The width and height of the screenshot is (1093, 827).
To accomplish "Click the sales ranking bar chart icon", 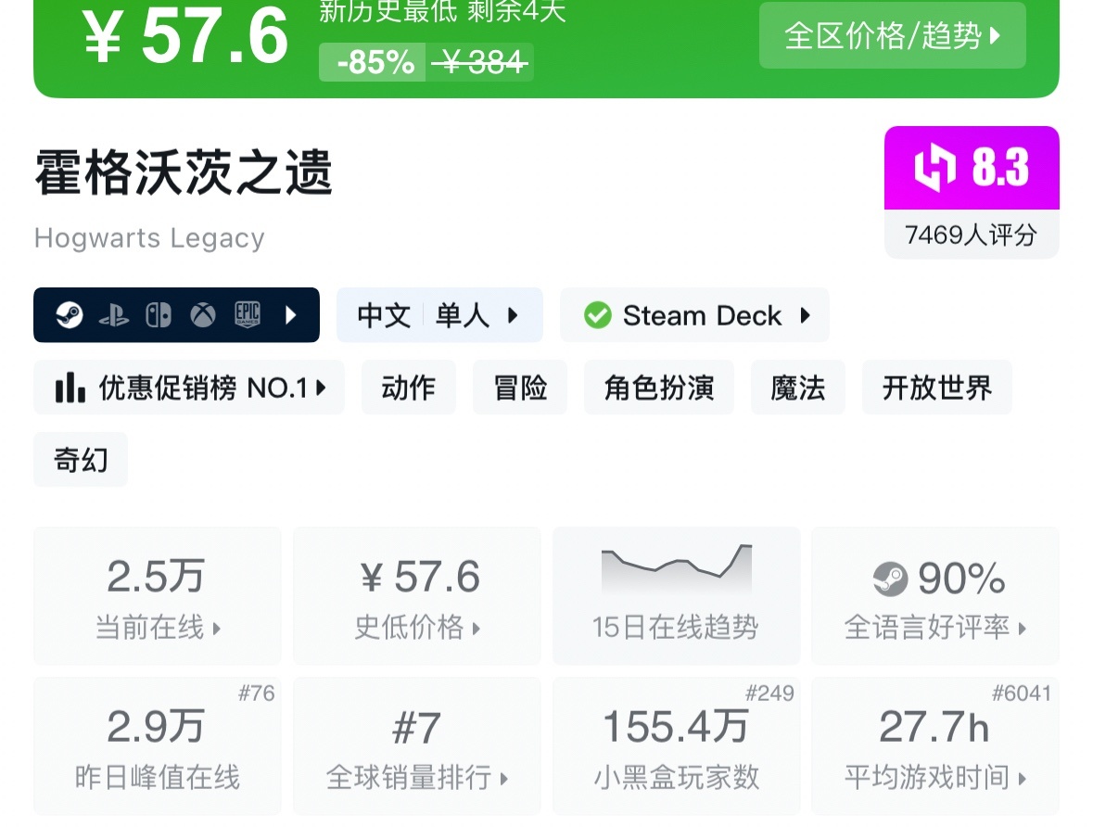I will 70,388.
